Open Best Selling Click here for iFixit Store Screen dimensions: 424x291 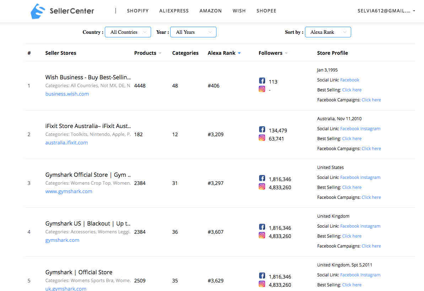point(352,139)
